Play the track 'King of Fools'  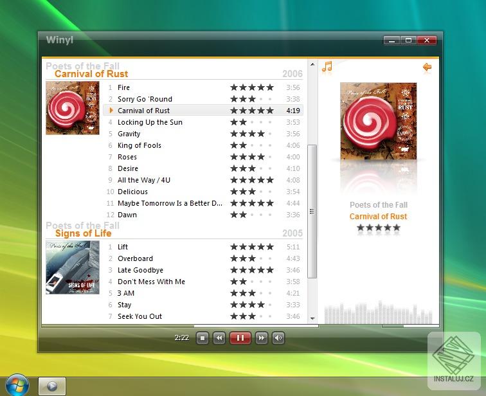(x=203, y=145)
